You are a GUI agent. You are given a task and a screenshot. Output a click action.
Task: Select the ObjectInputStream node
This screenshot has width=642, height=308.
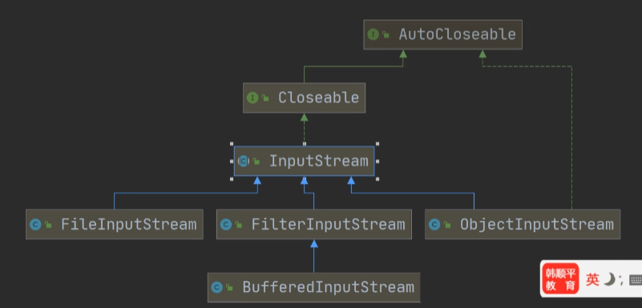point(523,224)
